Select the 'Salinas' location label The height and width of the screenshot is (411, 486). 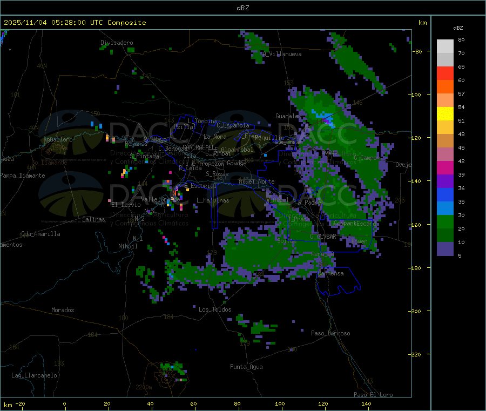click(93, 219)
